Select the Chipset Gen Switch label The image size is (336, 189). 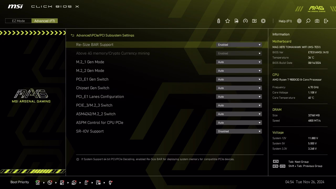pos(93,88)
